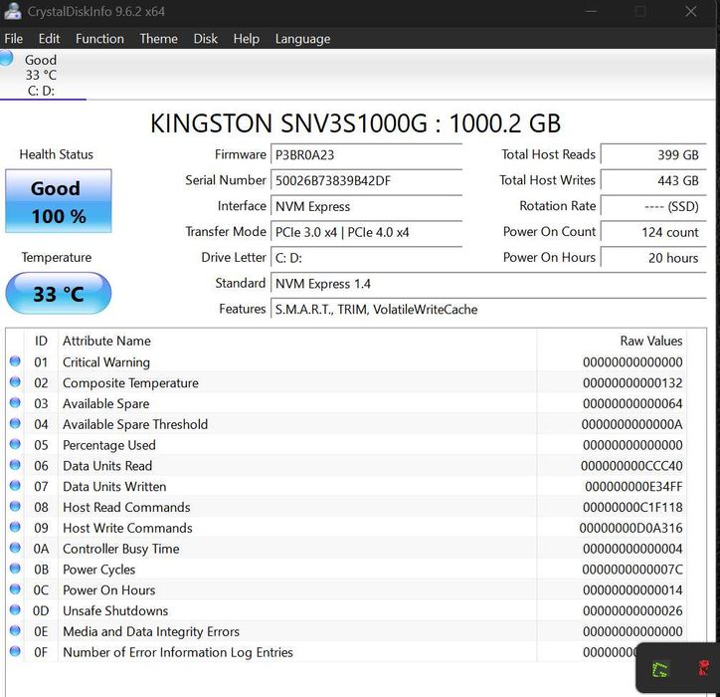Open the Function menu
Screen dimensions: 720x697
tap(99, 39)
